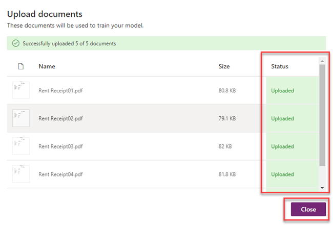Click the successfully uploaded notification banner

[x=166, y=43]
